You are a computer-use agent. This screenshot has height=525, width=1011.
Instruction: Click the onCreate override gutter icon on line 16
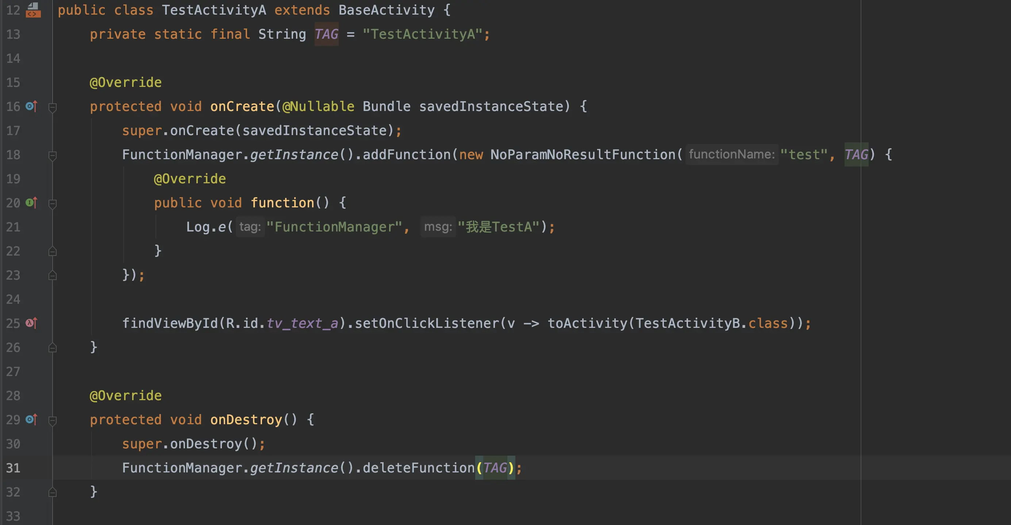coord(31,106)
